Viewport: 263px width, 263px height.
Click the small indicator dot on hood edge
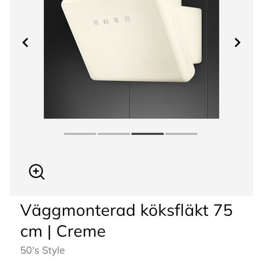click(x=187, y=62)
